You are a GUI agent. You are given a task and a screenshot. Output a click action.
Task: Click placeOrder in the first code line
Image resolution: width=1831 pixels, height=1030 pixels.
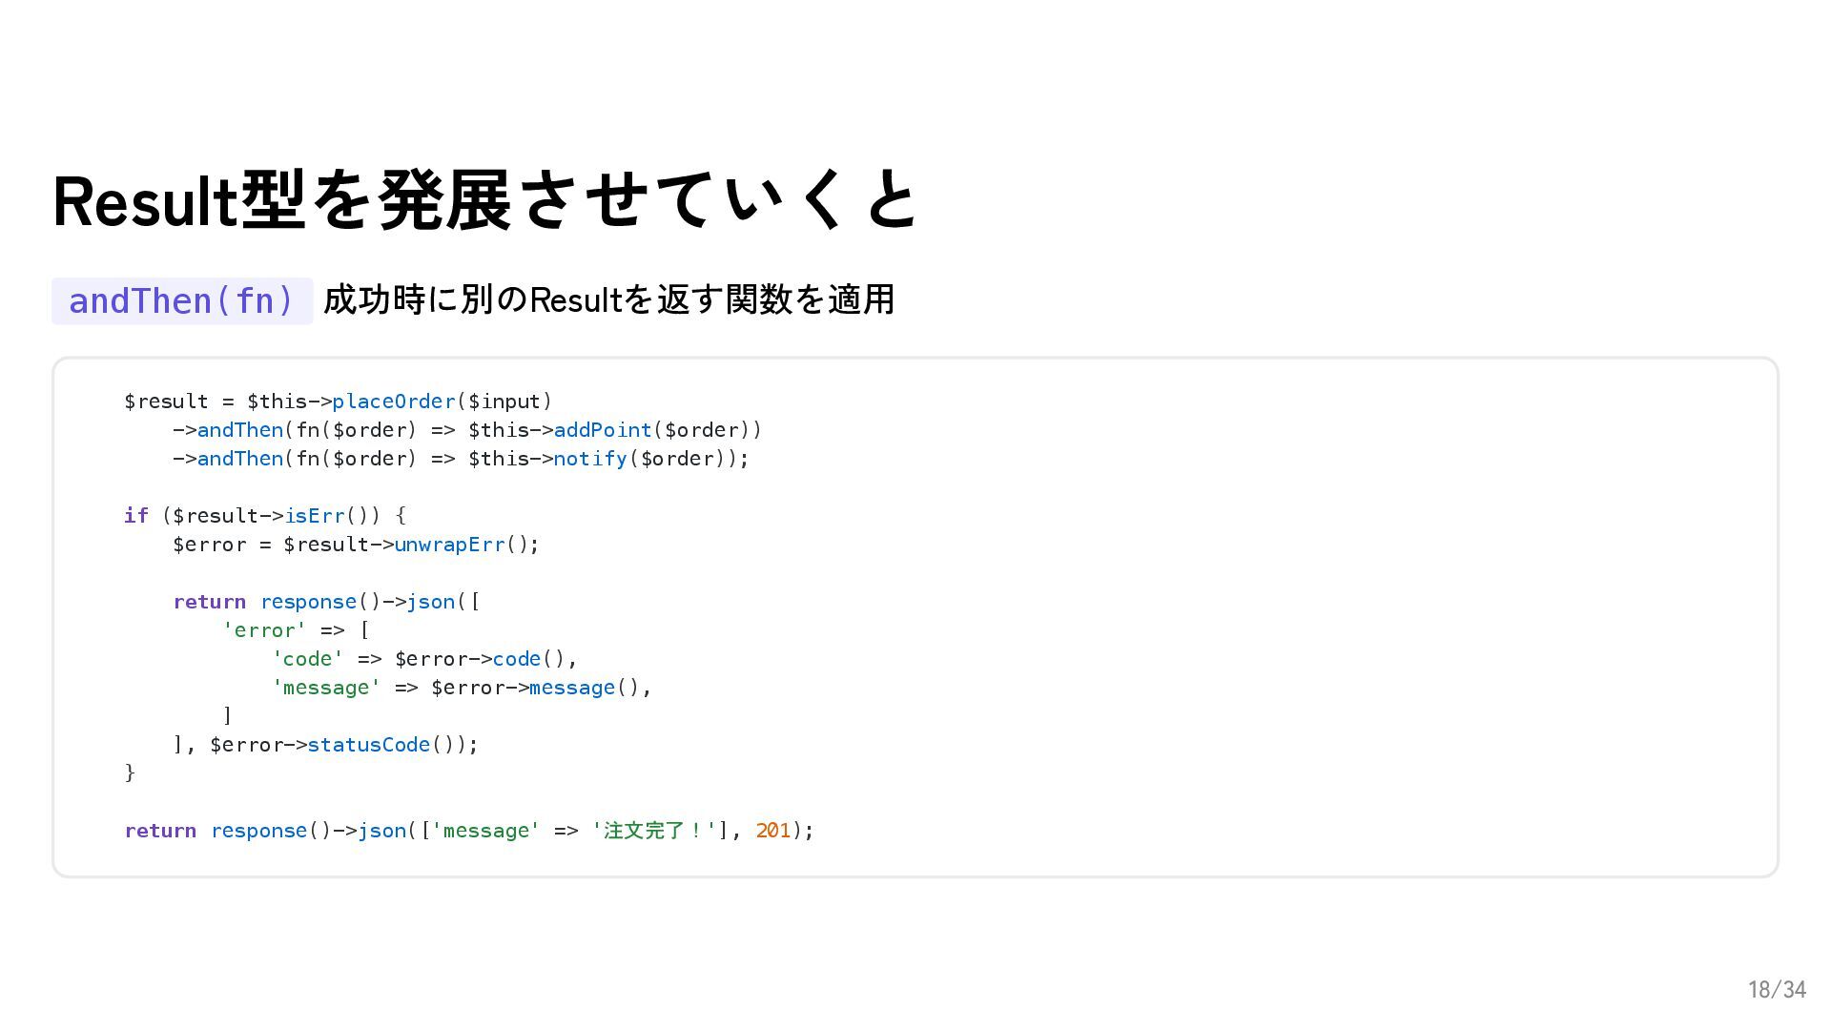tap(393, 402)
